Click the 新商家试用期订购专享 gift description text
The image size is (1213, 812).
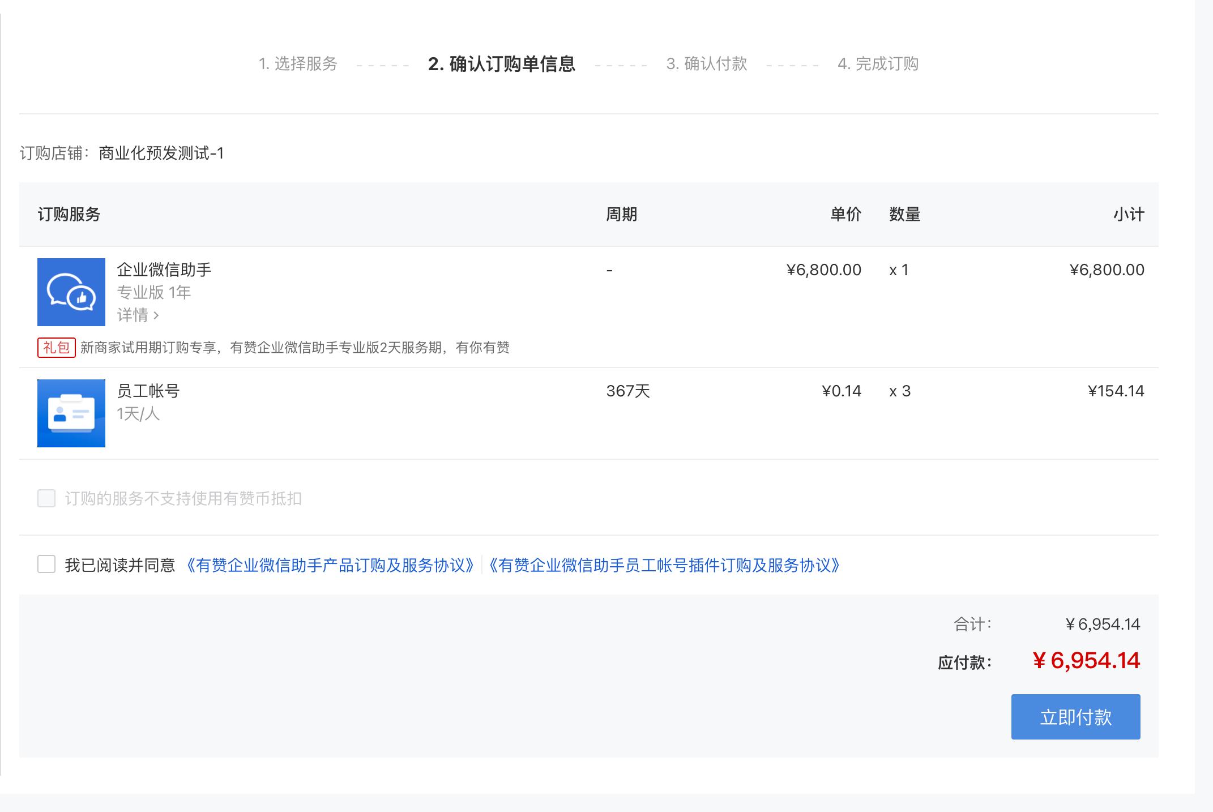[x=295, y=348]
